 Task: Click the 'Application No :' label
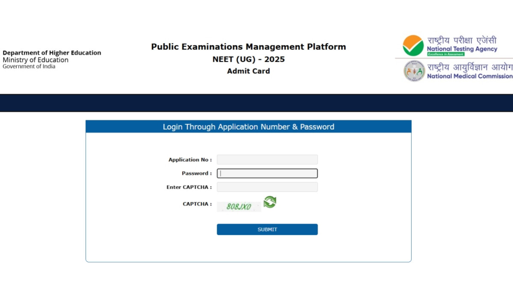[x=190, y=160]
